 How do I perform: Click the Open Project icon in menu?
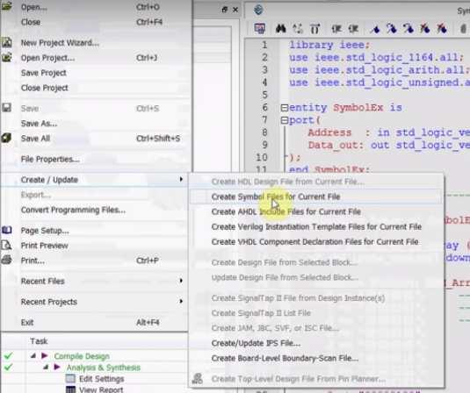pos(7,57)
